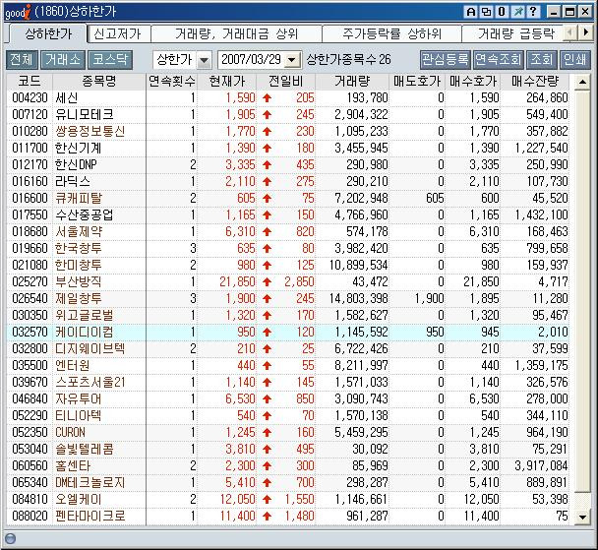This screenshot has height=550, width=598.
Task: Select the 펜타마이크로 stock name
Action: tap(90, 517)
